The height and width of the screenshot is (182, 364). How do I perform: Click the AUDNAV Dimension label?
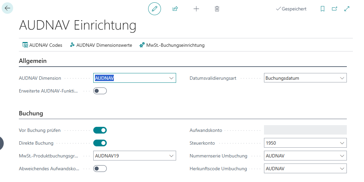click(40, 78)
